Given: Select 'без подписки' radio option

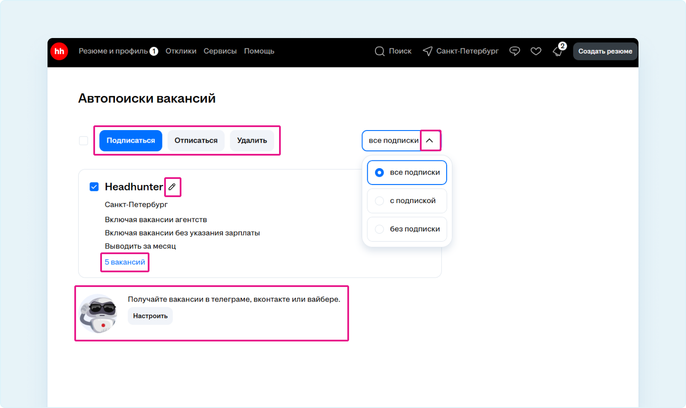Looking at the screenshot, I should pos(407,229).
